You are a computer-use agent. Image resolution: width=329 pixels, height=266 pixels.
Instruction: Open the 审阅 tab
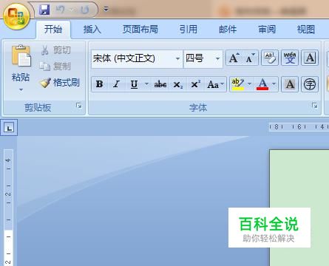[267, 30]
